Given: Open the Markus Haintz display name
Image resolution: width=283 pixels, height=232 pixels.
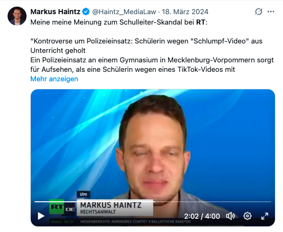Looking at the screenshot, I should click(55, 12).
